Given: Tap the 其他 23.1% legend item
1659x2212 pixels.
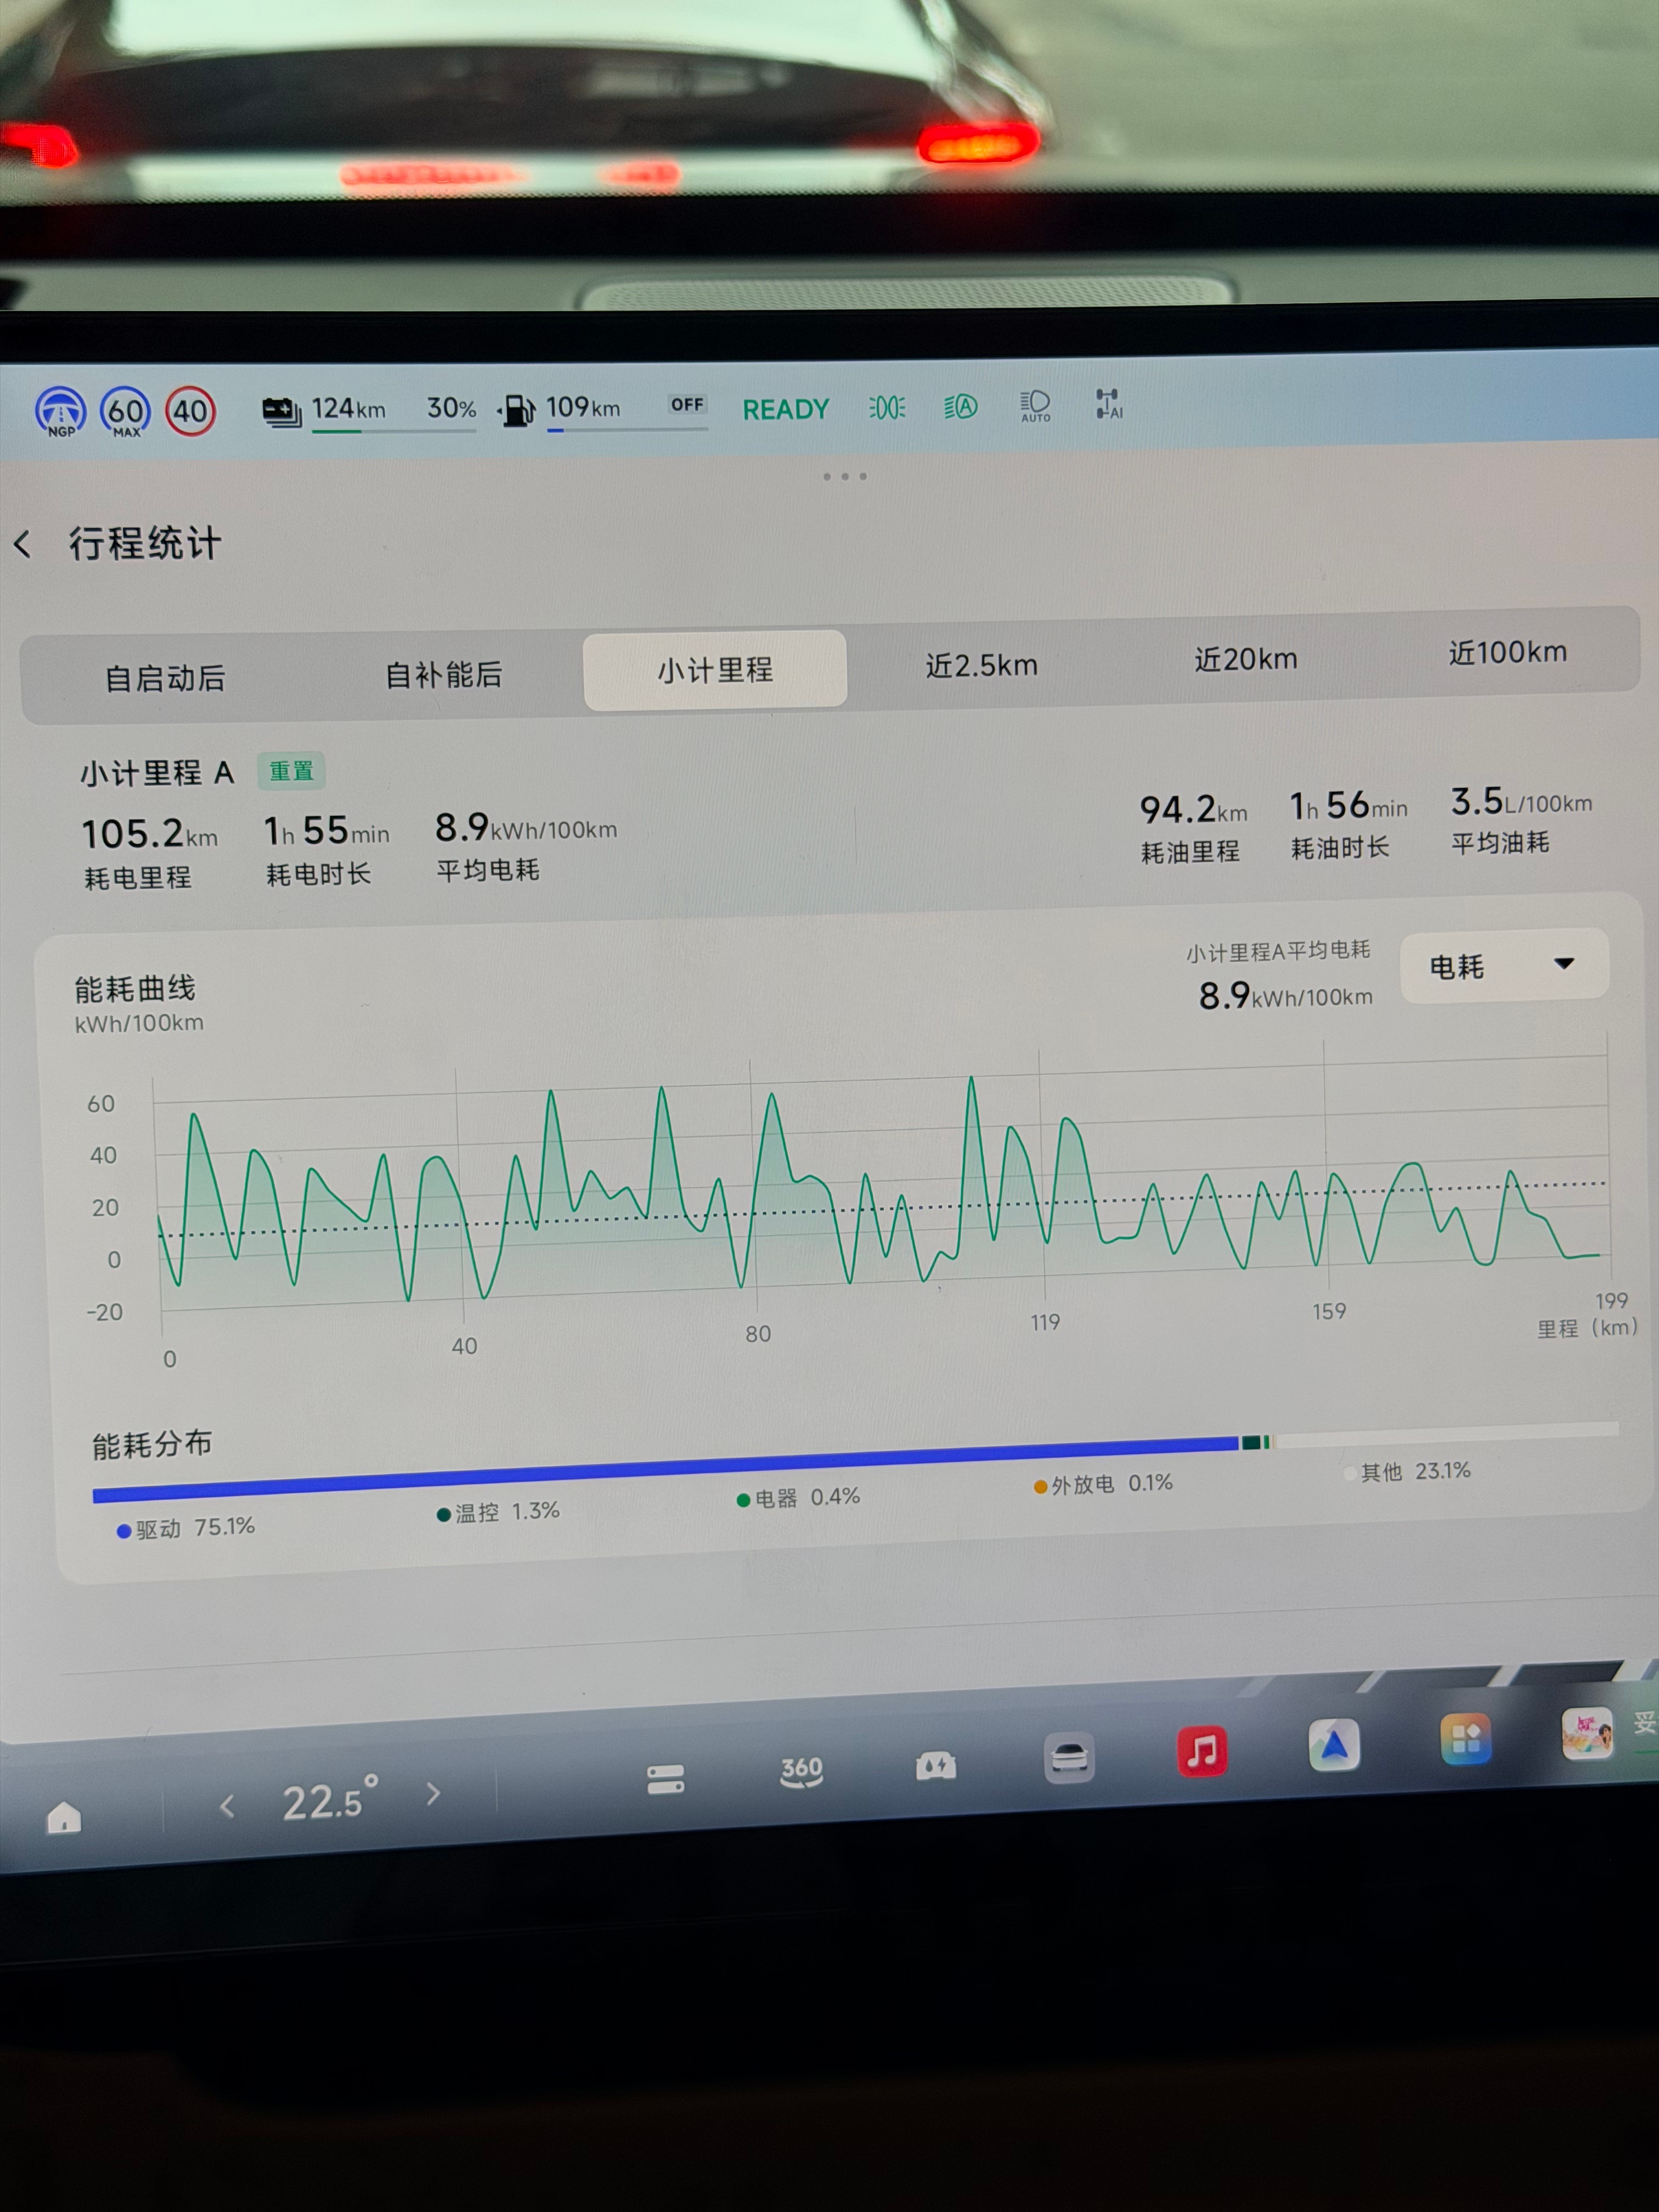Looking at the screenshot, I should (x=1408, y=1472).
